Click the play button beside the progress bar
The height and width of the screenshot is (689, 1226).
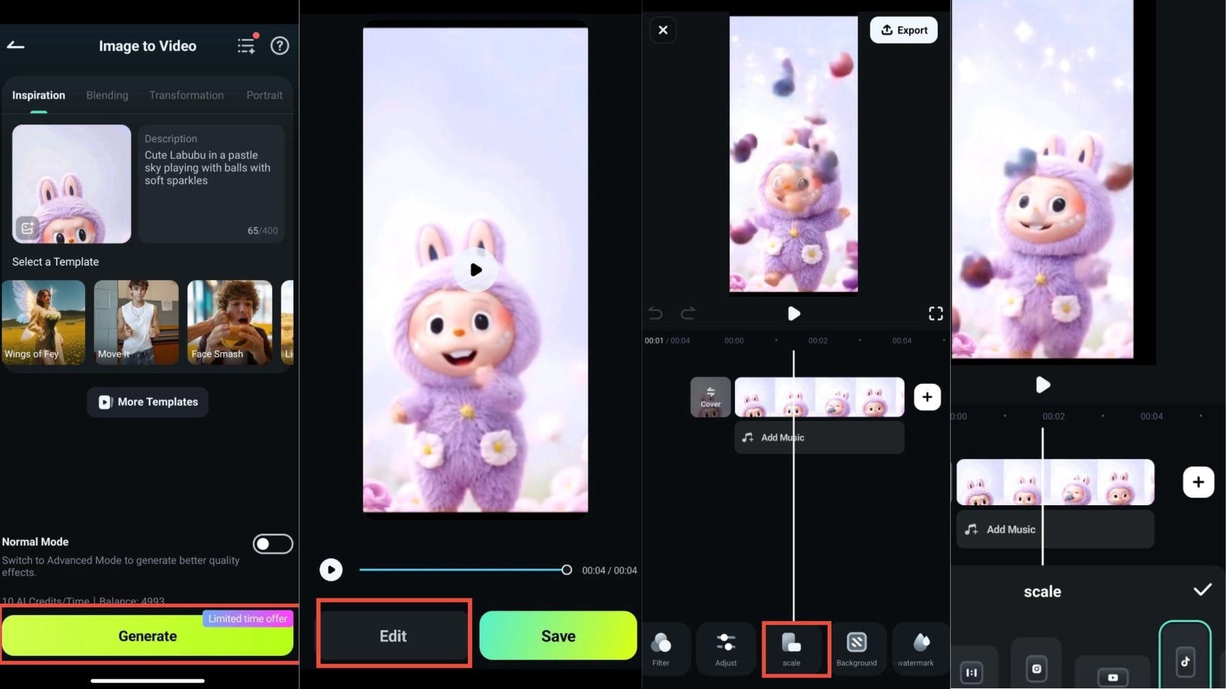pyautogui.click(x=331, y=570)
